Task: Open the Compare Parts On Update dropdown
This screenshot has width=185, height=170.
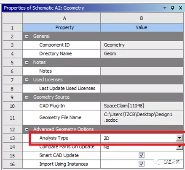Action: [x=180, y=147]
